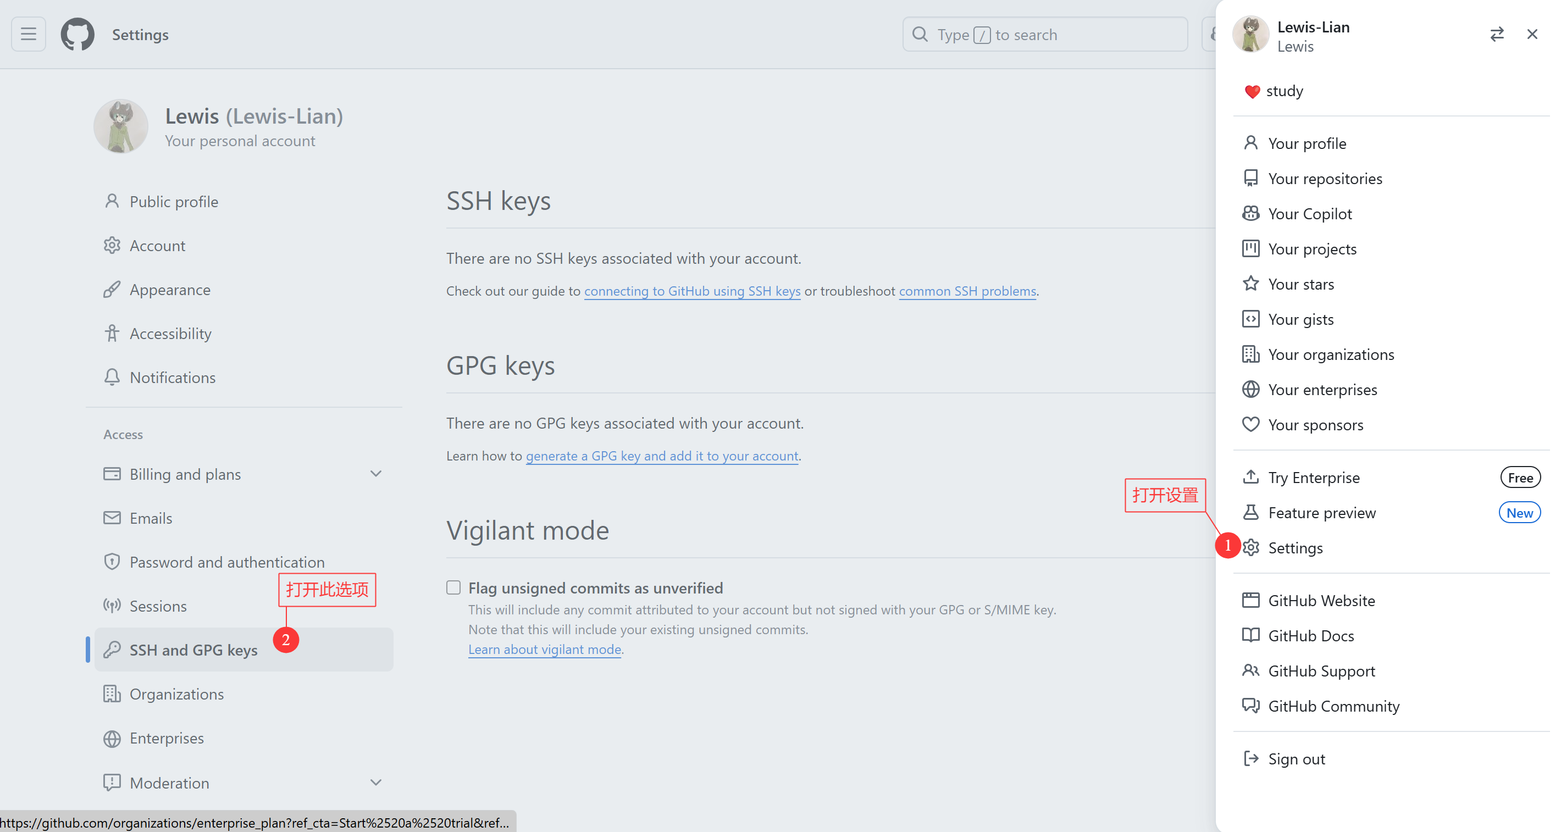1561x832 pixels.
Task: Click the GitHub Octocat logo
Action: click(x=78, y=35)
